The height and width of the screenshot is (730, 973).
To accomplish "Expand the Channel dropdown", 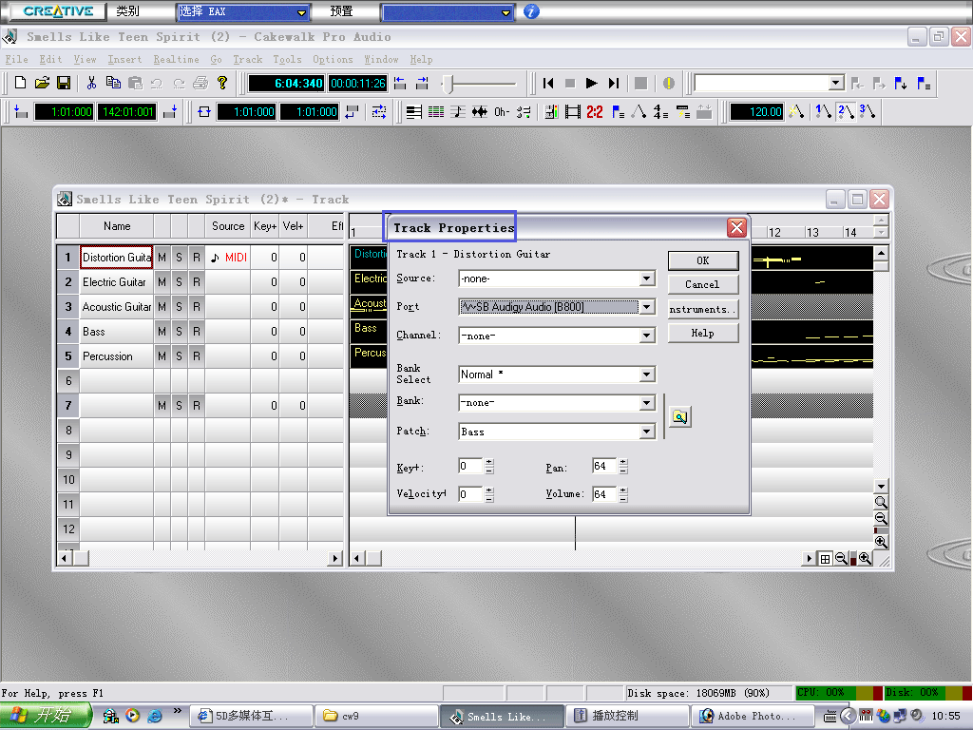I will point(646,336).
